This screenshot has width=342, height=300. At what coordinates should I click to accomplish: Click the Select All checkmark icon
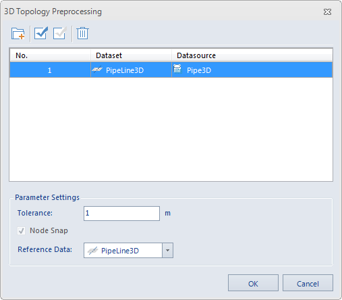pos(41,33)
